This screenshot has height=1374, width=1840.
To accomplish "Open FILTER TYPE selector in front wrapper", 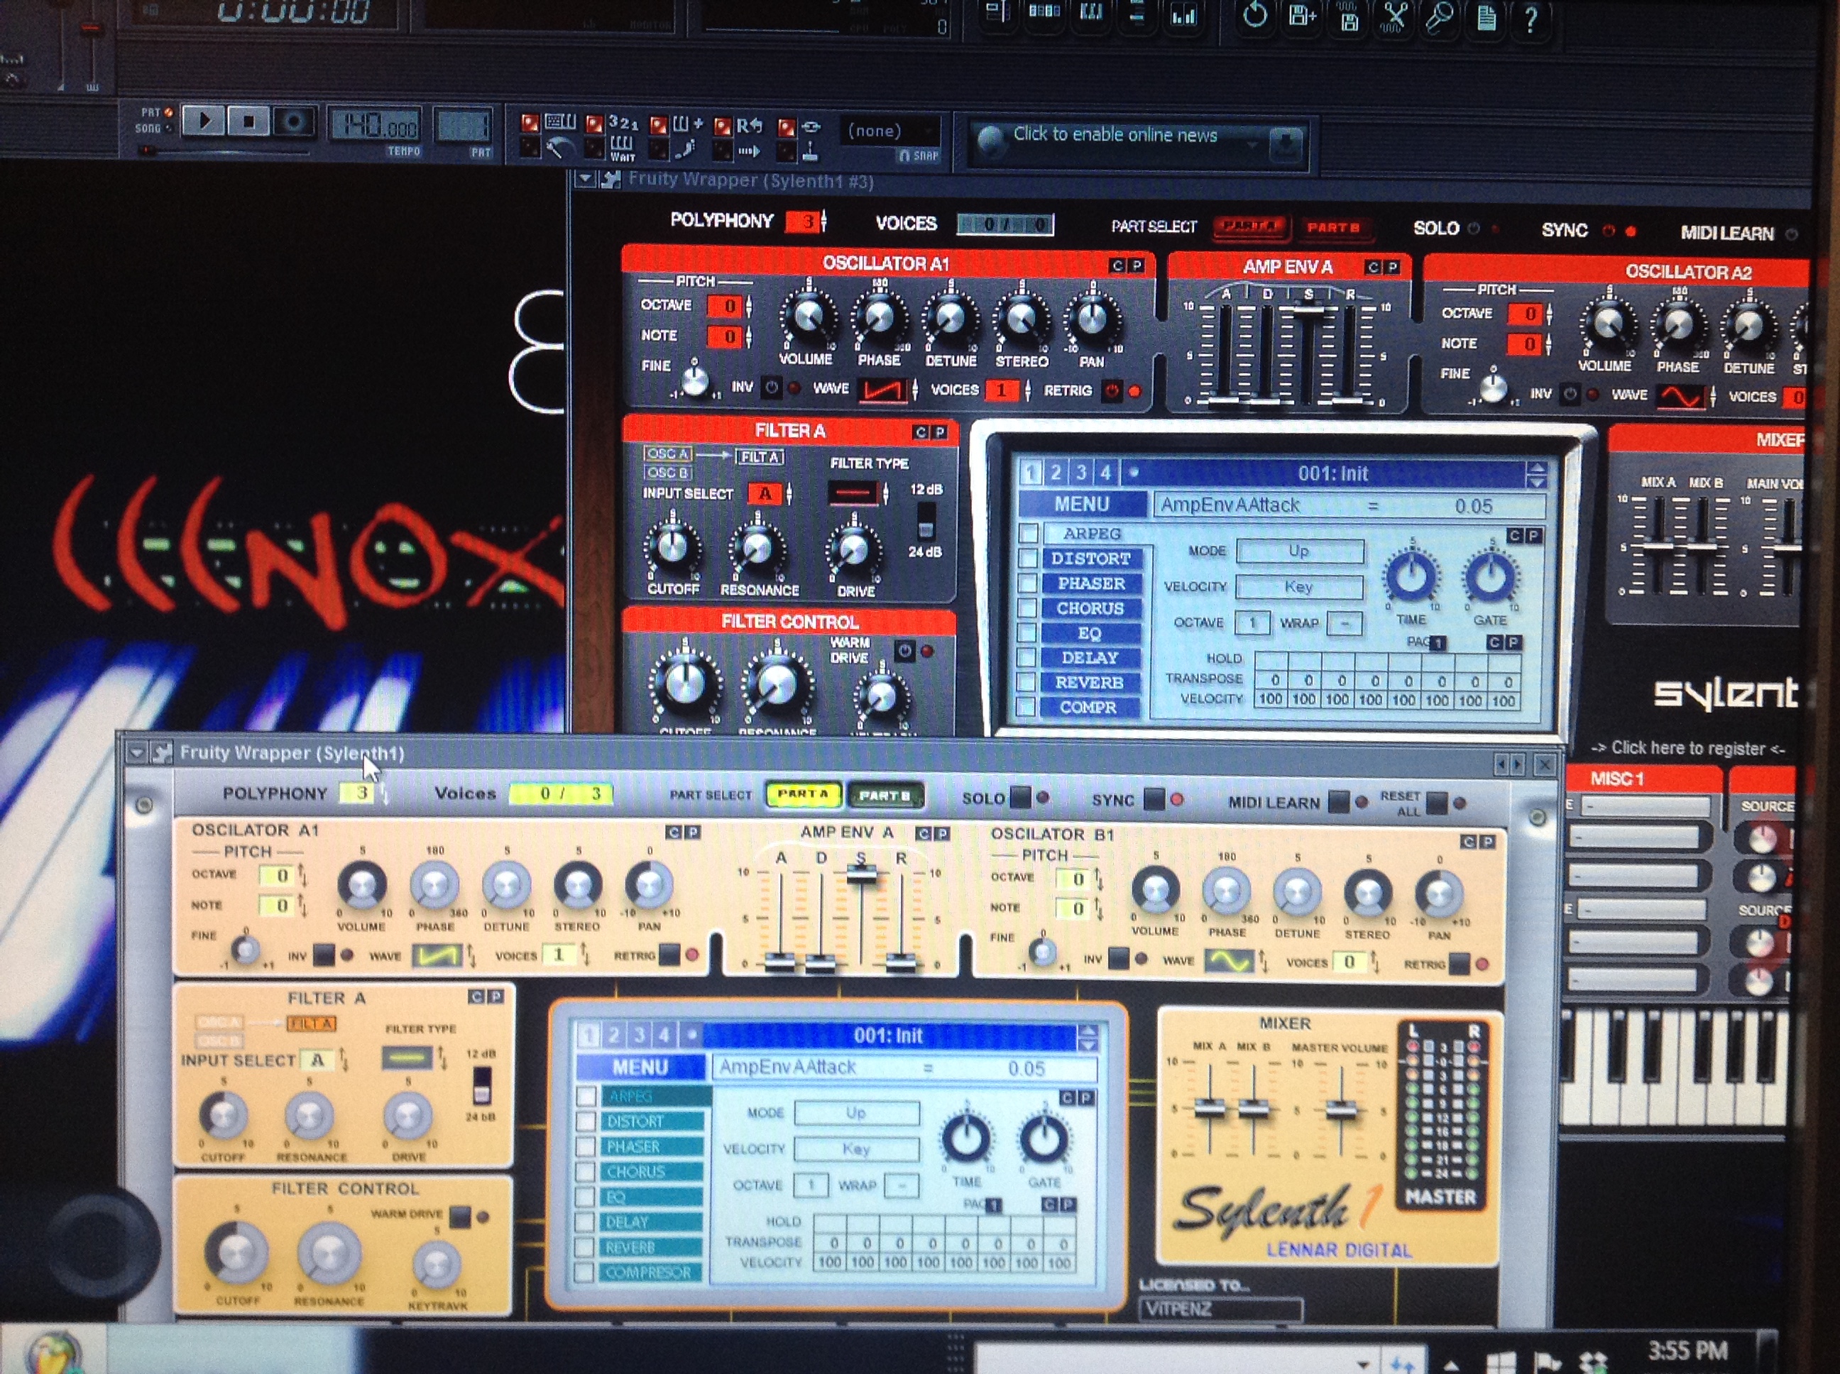I will [x=406, y=1057].
